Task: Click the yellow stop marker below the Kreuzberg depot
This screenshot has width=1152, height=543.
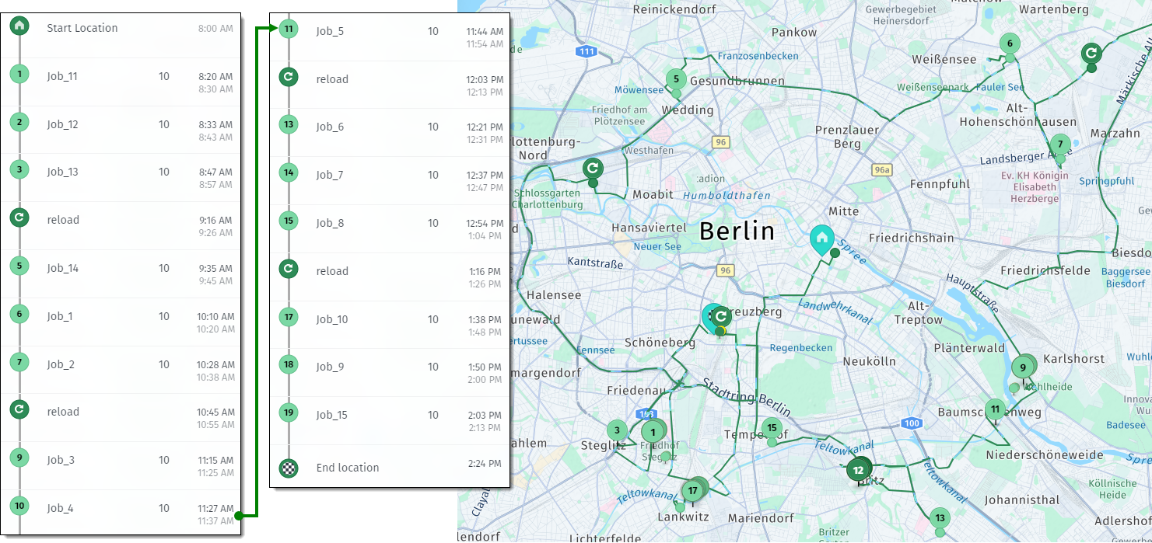Action: (x=720, y=331)
